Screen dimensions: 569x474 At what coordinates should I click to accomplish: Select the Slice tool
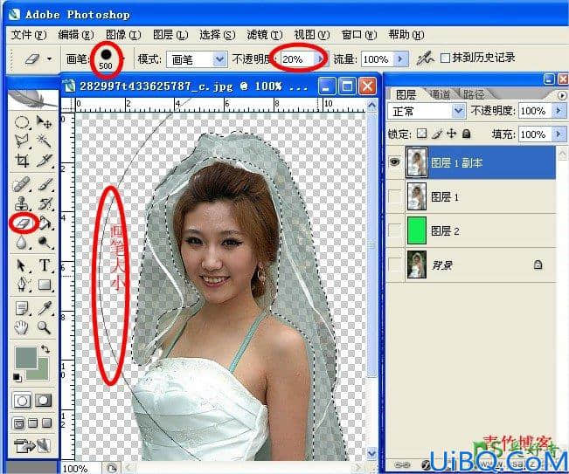tap(45, 160)
